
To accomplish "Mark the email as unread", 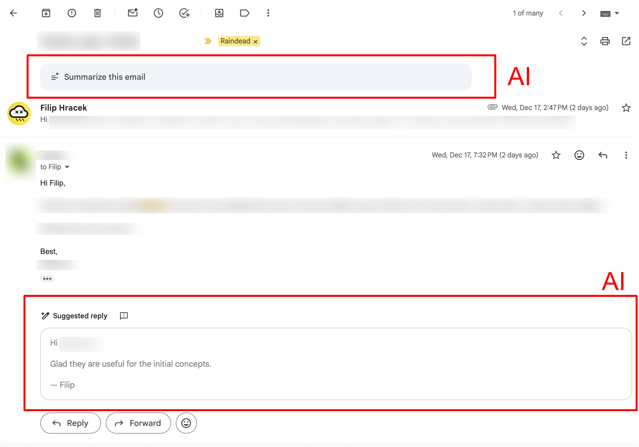I will [x=133, y=13].
